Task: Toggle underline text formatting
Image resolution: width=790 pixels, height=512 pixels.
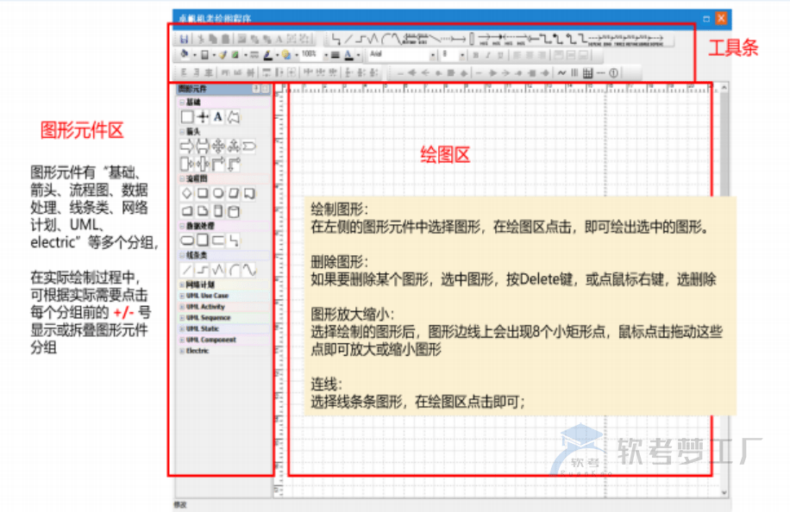Action: 500,55
